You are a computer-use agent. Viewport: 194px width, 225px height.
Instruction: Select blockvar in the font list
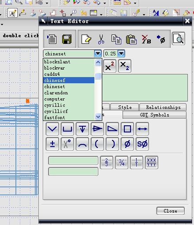(69, 68)
